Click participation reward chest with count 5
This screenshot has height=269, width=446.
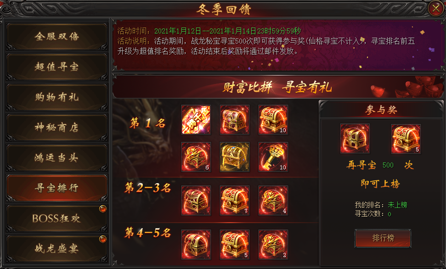406,139
